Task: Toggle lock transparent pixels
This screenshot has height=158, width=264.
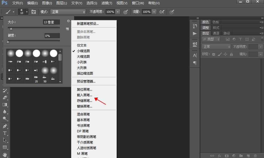Action: [x=213, y=54]
